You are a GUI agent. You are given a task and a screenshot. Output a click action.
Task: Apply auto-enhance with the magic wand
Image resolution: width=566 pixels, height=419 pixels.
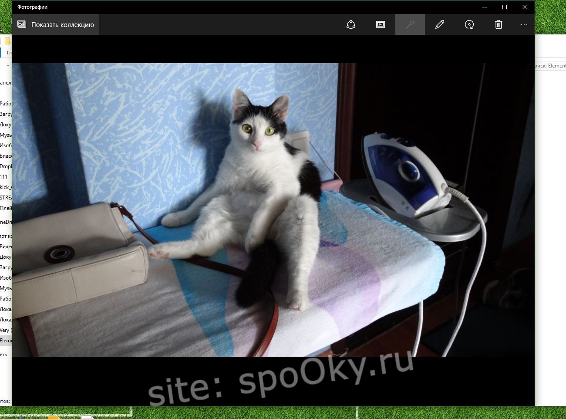410,24
